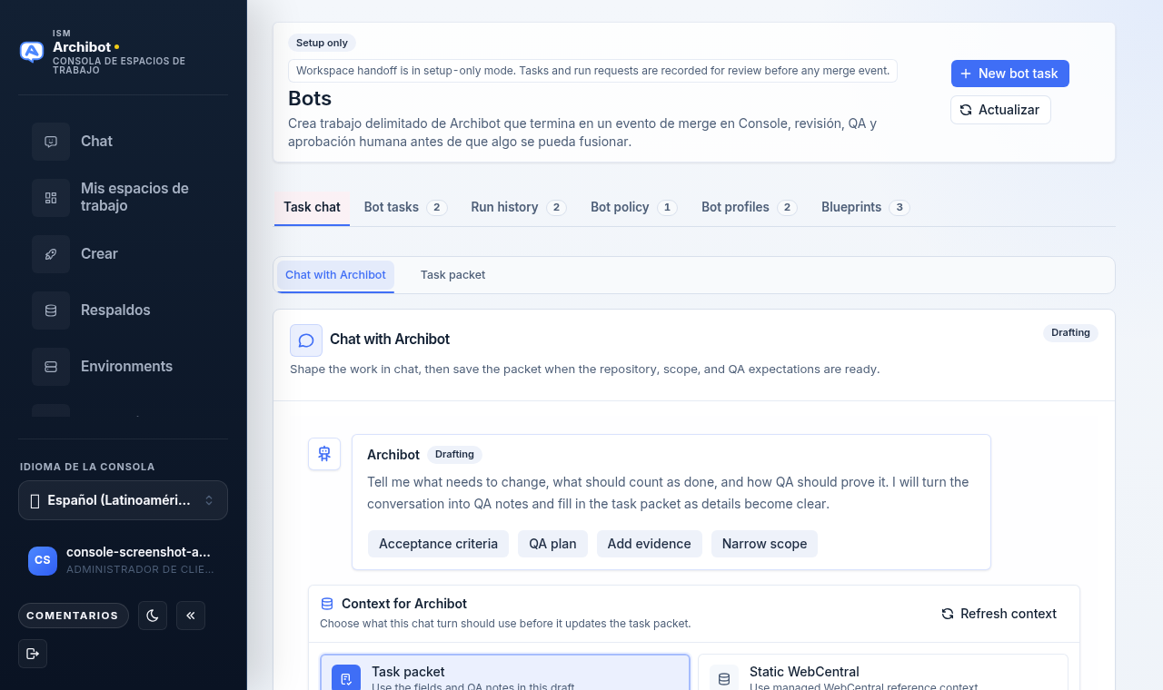This screenshot has height=690, width=1163.
Task: Select the Task packet context card
Action: coord(505,673)
